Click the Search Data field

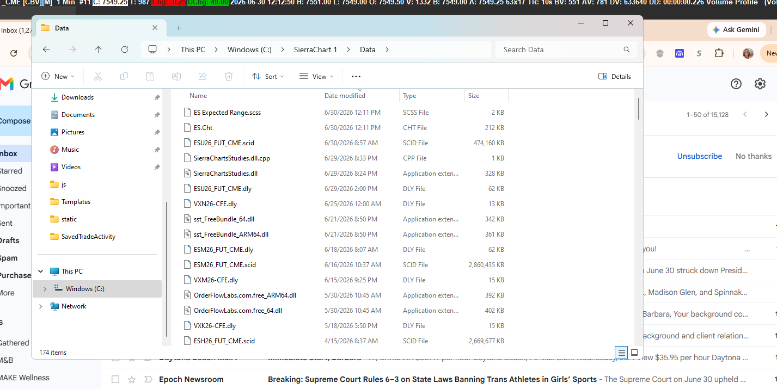pyautogui.click(x=566, y=50)
